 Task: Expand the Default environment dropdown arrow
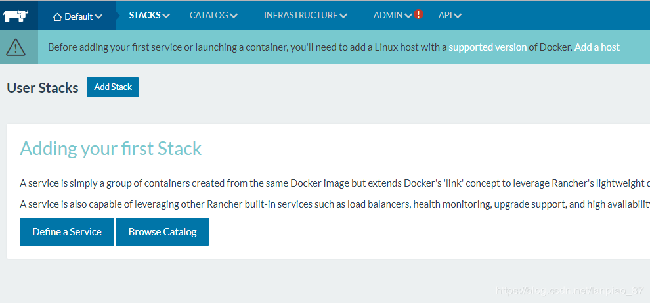pos(98,17)
